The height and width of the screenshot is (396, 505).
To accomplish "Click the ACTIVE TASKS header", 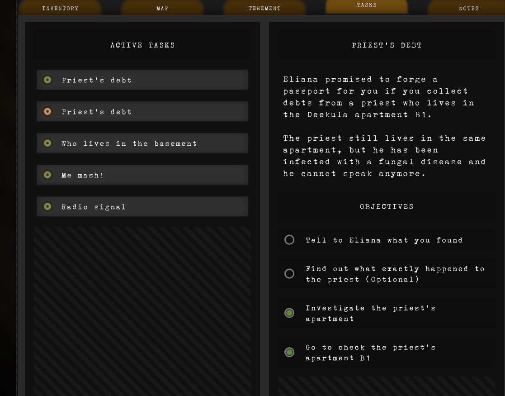I will click(142, 45).
